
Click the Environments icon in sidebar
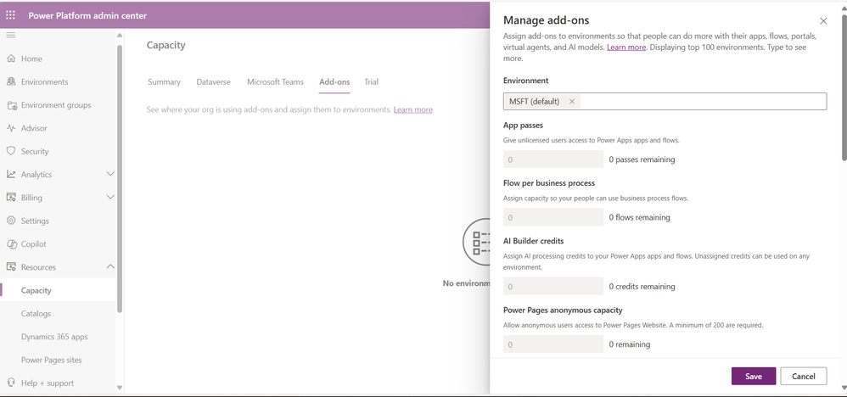(x=11, y=81)
